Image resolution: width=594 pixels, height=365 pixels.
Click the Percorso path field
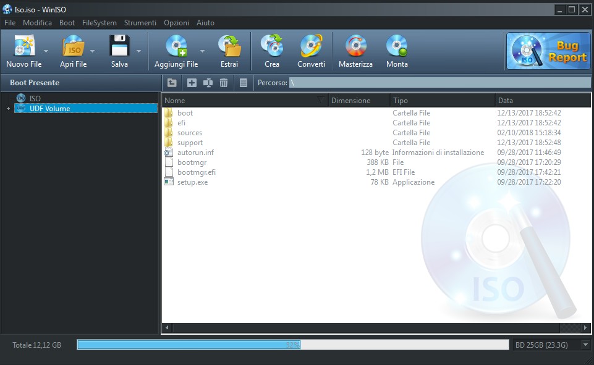(440, 83)
